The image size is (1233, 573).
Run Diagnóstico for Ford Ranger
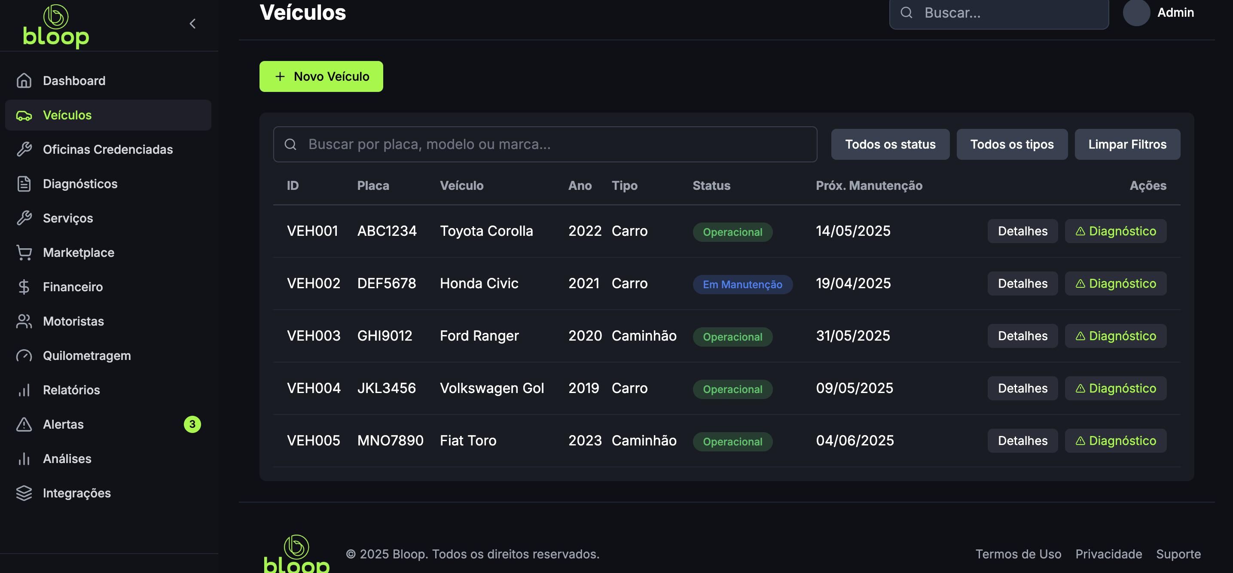tap(1115, 336)
